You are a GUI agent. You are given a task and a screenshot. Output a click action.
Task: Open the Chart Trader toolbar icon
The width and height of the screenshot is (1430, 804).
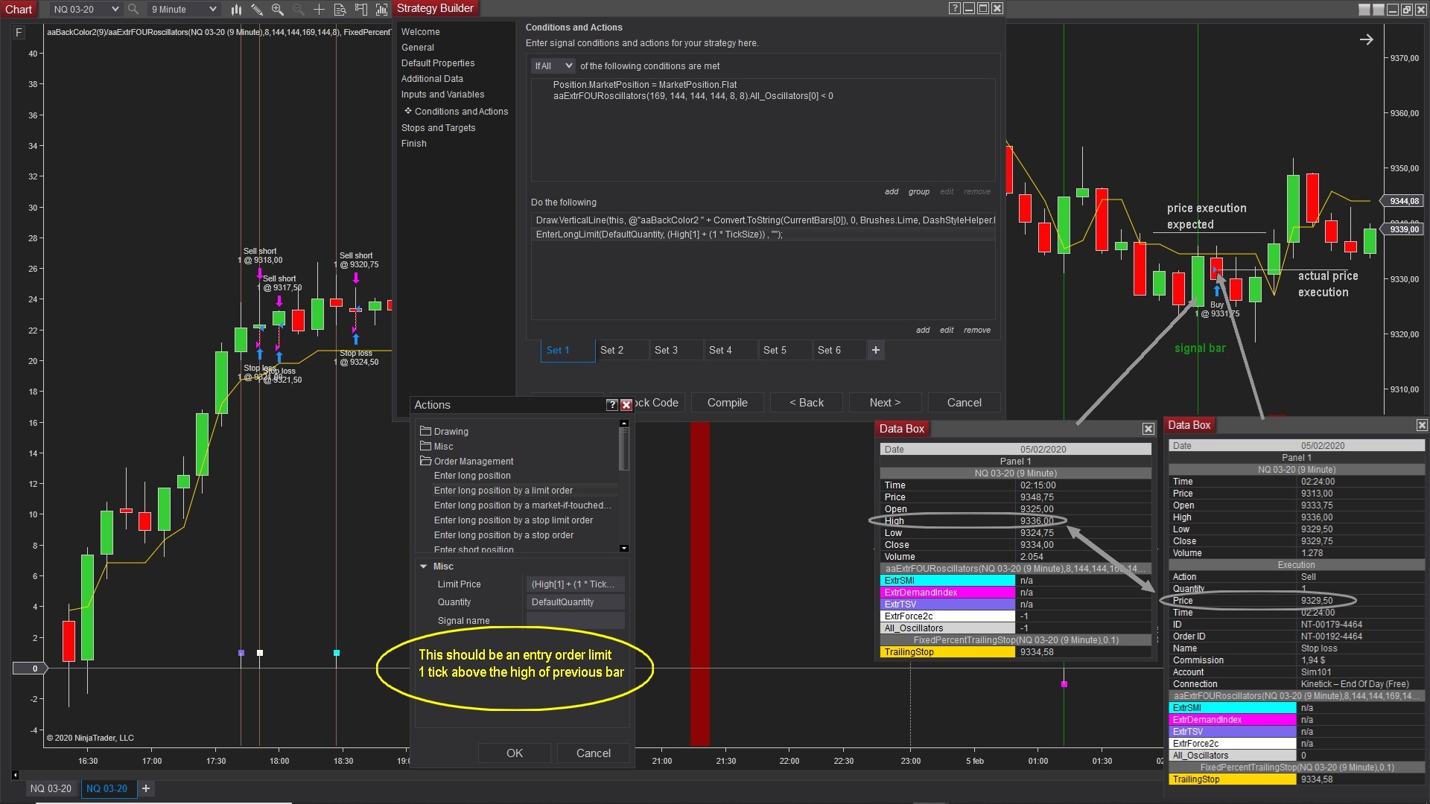[361, 10]
